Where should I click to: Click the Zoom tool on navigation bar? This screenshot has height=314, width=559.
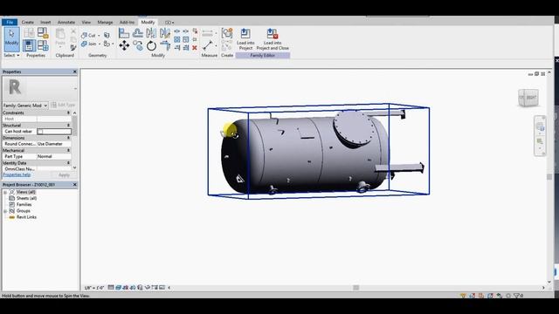[540, 141]
